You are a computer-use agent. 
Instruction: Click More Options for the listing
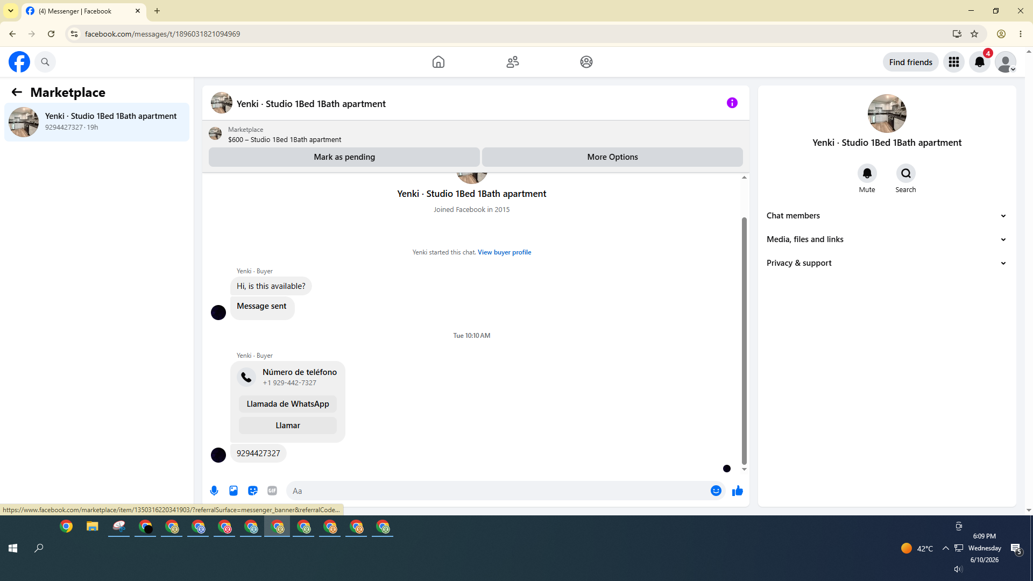[x=612, y=157]
